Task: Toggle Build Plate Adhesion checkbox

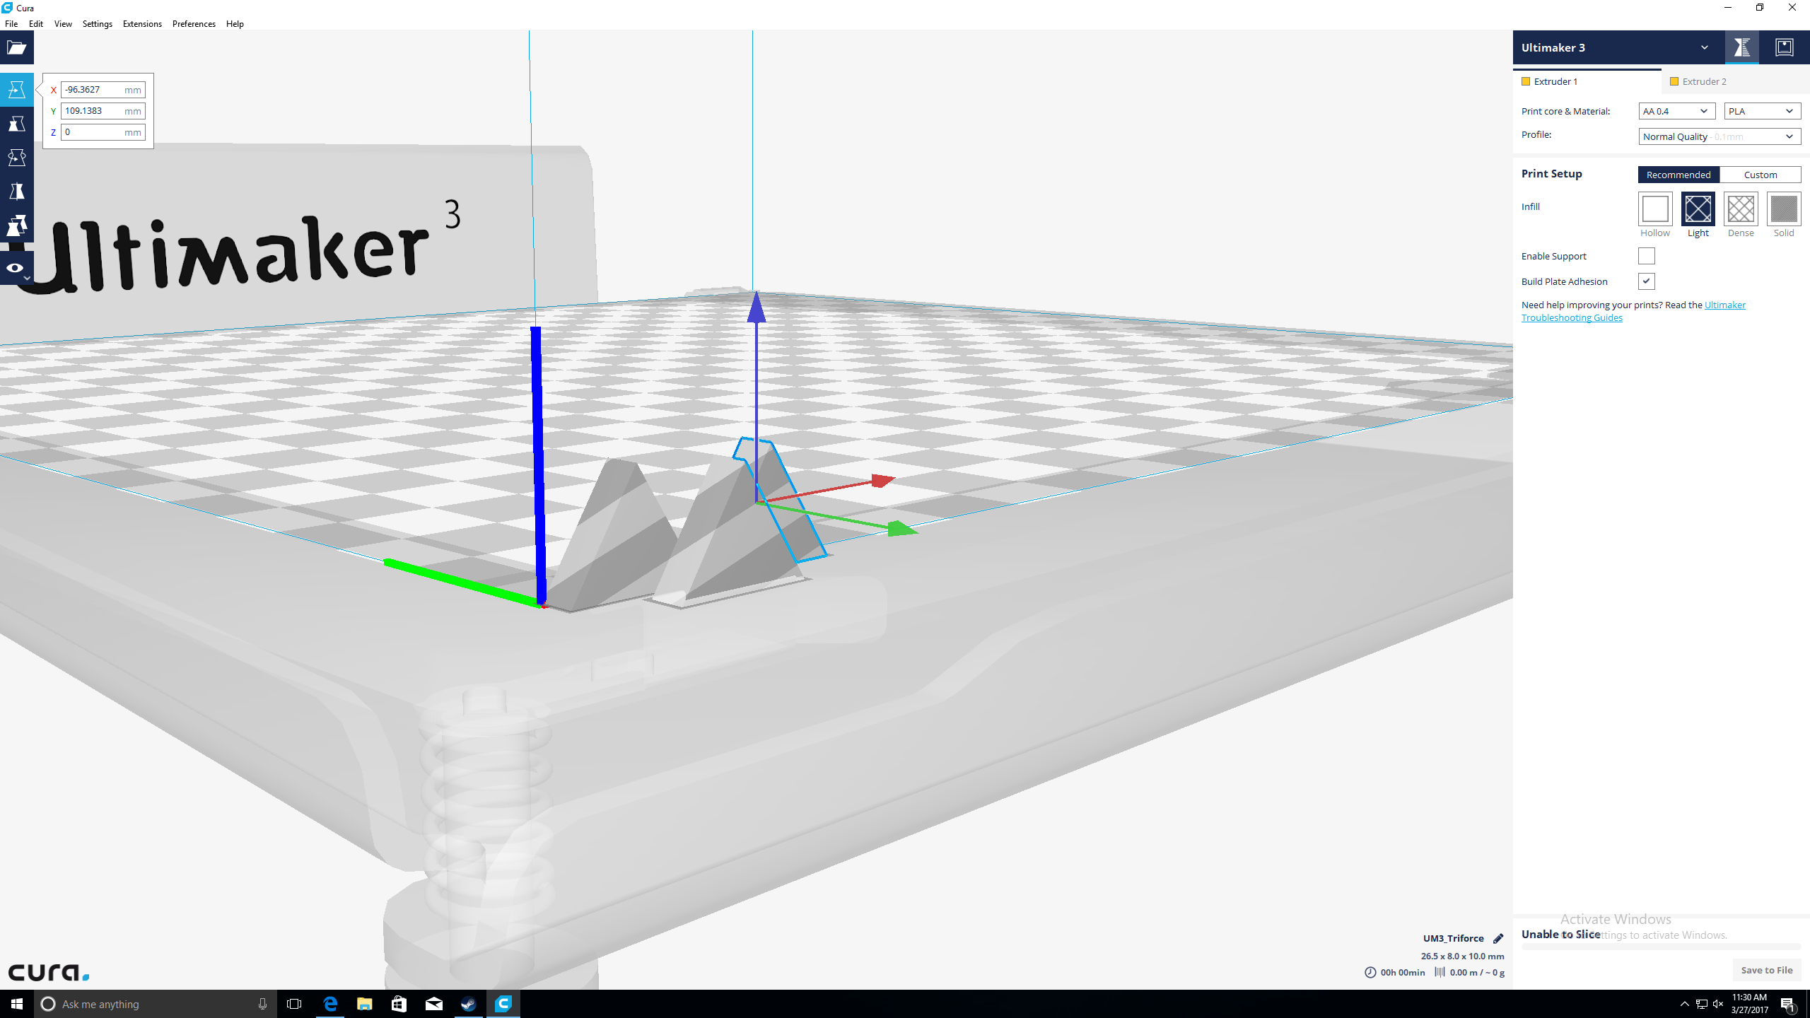Action: pos(1647,281)
